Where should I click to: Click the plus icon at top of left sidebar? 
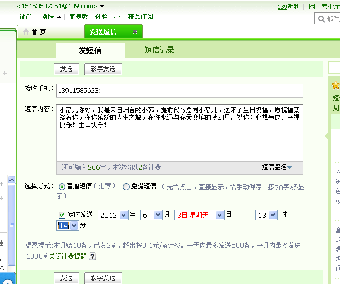click(5, 73)
